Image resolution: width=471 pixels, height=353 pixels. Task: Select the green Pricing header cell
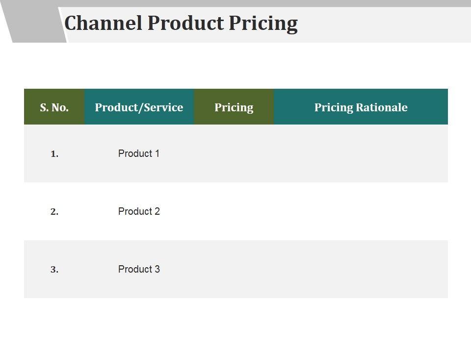234,107
